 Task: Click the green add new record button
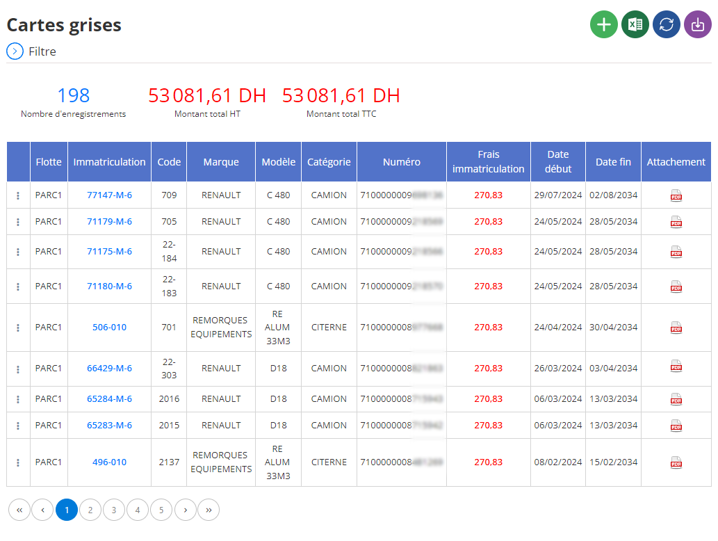[603, 24]
